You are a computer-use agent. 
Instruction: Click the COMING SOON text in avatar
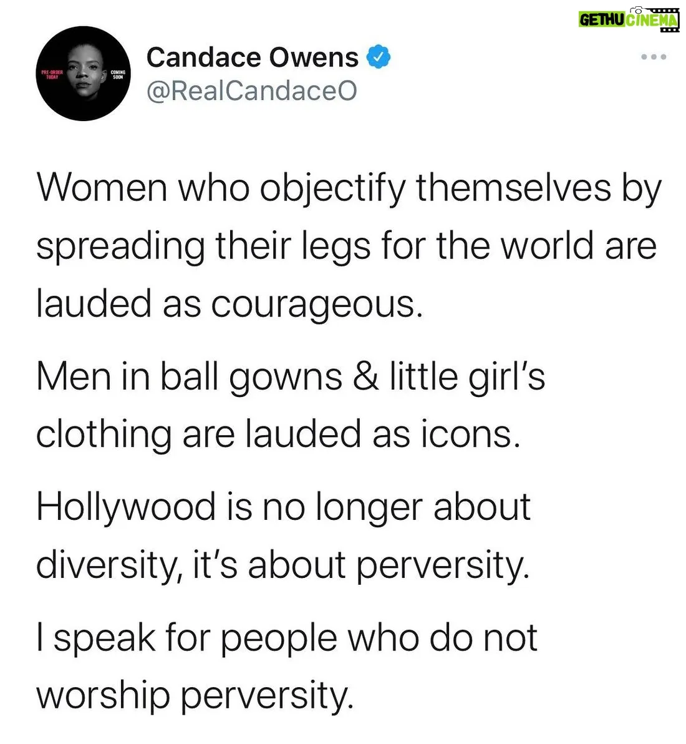pos(118,76)
